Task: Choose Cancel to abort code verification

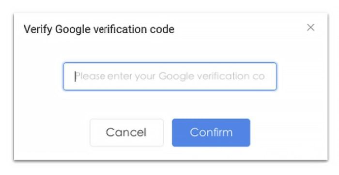Action: (126, 132)
